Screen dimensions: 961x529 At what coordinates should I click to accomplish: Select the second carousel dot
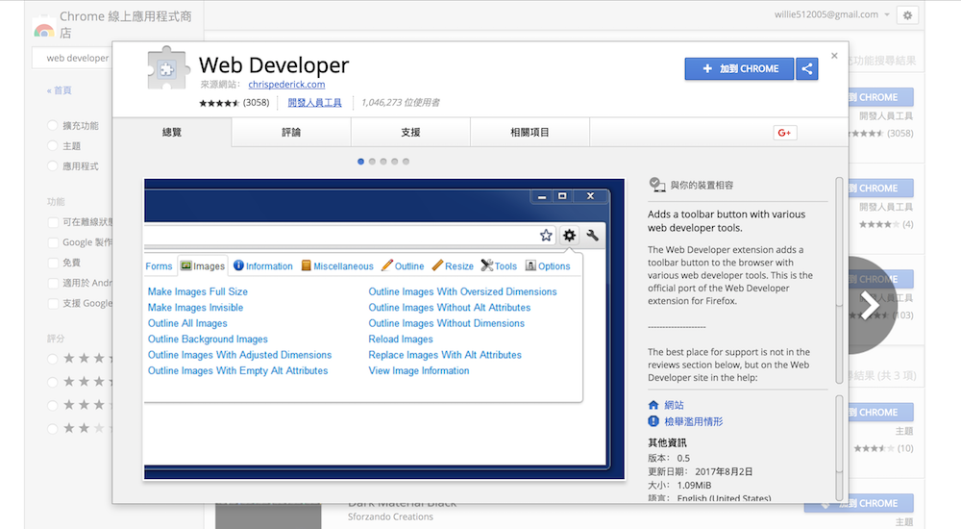click(x=372, y=162)
